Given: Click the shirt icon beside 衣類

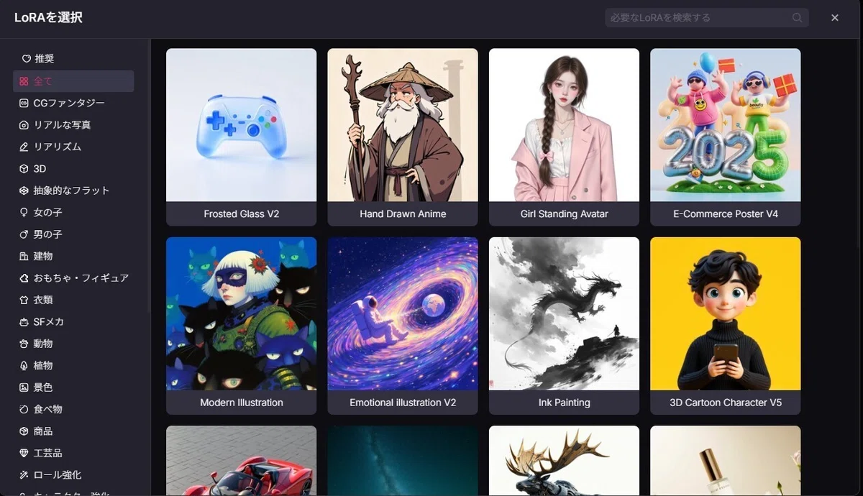Looking at the screenshot, I should (24, 300).
